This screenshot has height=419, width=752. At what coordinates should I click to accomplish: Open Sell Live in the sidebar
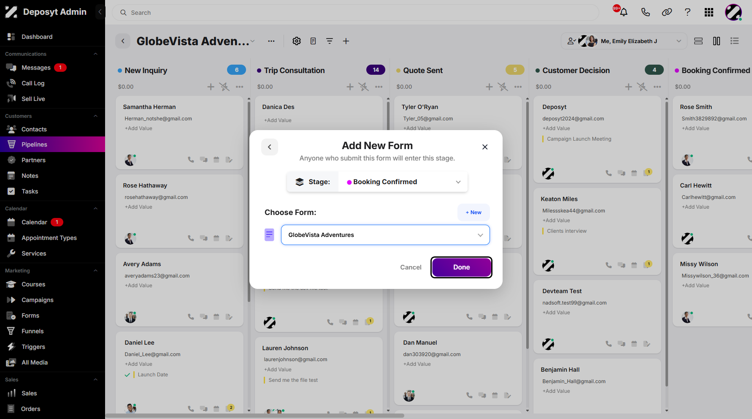52,99
